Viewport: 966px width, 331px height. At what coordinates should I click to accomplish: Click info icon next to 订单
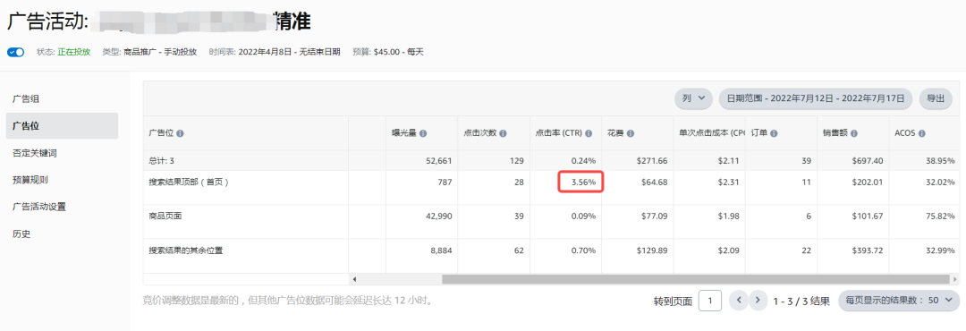point(774,133)
